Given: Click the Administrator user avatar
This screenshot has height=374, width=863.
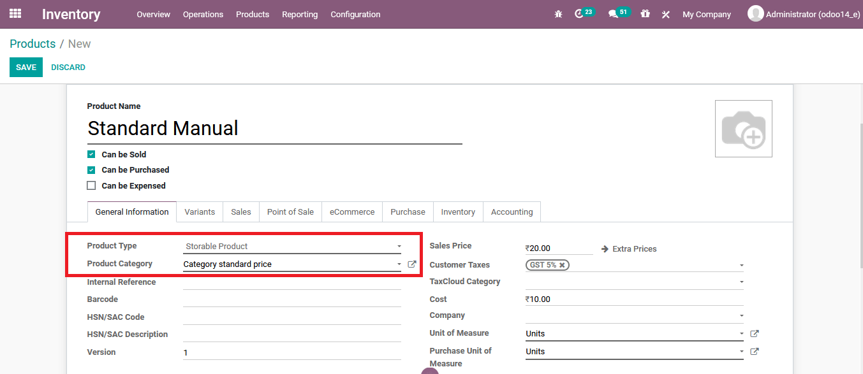Looking at the screenshot, I should pyautogui.click(x=755, y=13).
